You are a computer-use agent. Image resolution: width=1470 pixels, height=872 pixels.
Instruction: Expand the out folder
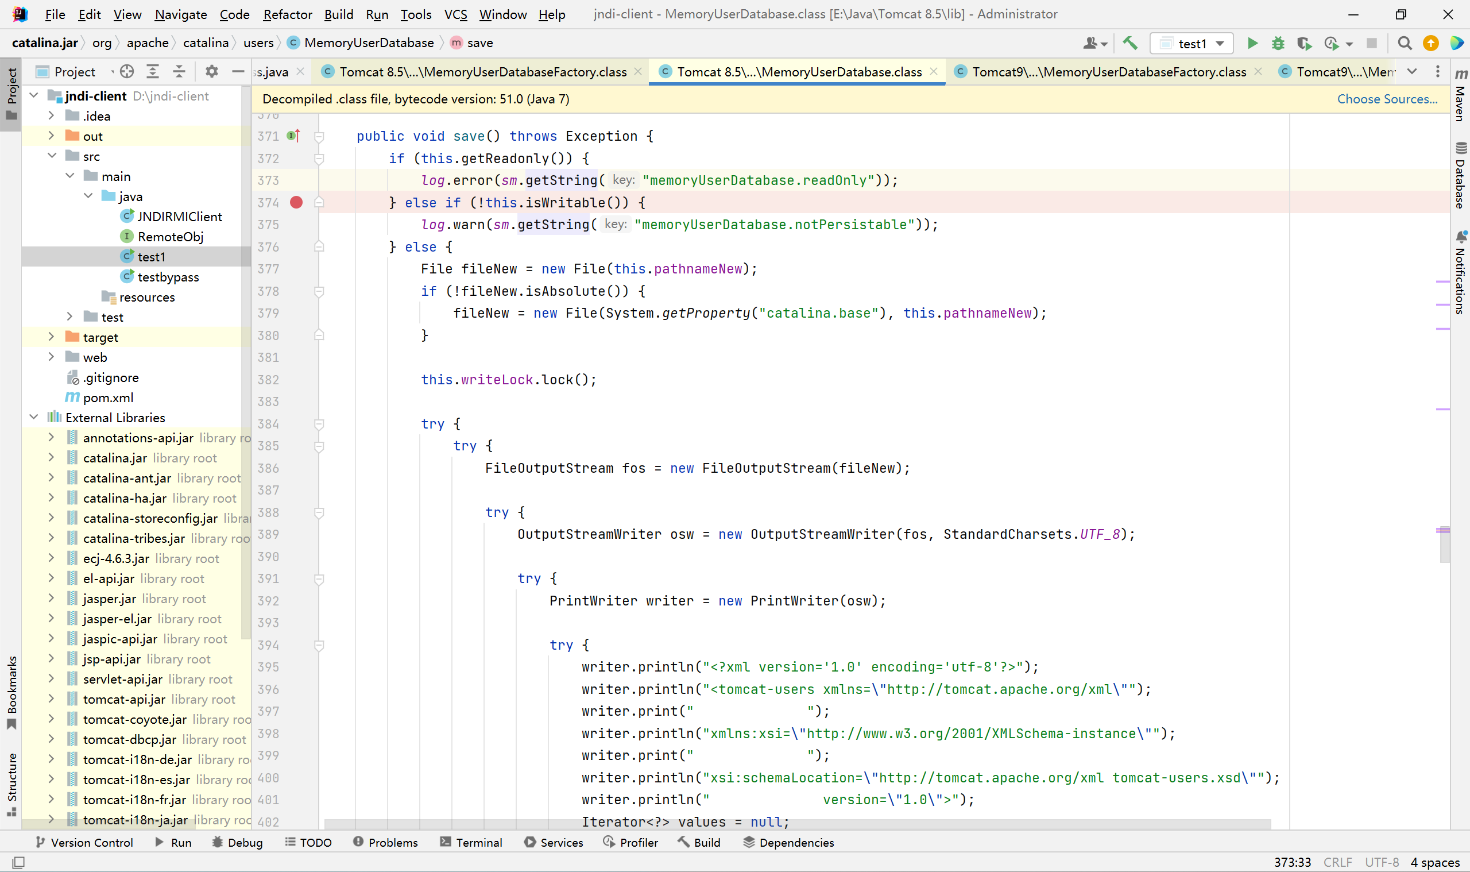pos(51,136)
